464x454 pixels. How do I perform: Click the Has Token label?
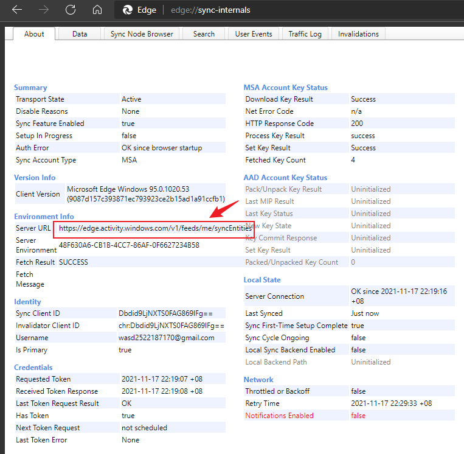32,416
